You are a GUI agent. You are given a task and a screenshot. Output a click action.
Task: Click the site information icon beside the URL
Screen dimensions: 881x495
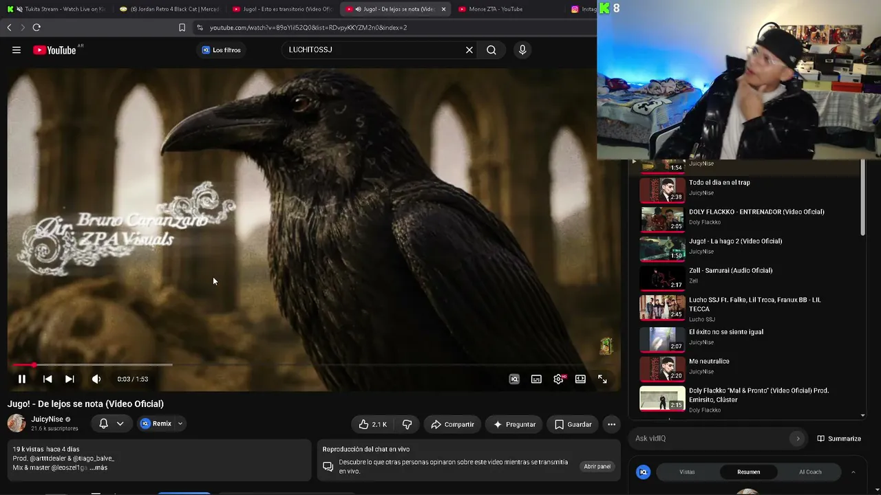(200, 27)
